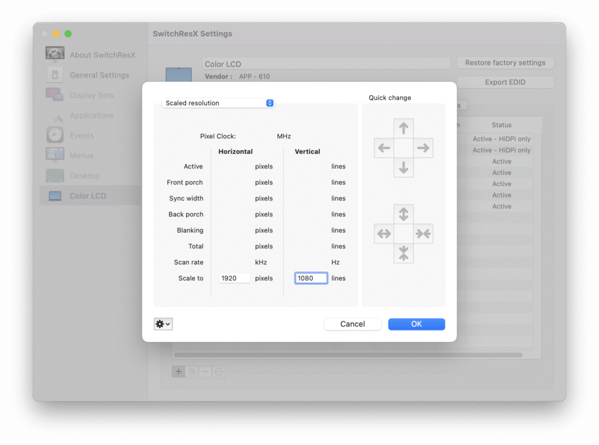Image resolution: width=599 pixels, height=445 pixels.
Task: Click the Front porch row label
Action: 184,182
